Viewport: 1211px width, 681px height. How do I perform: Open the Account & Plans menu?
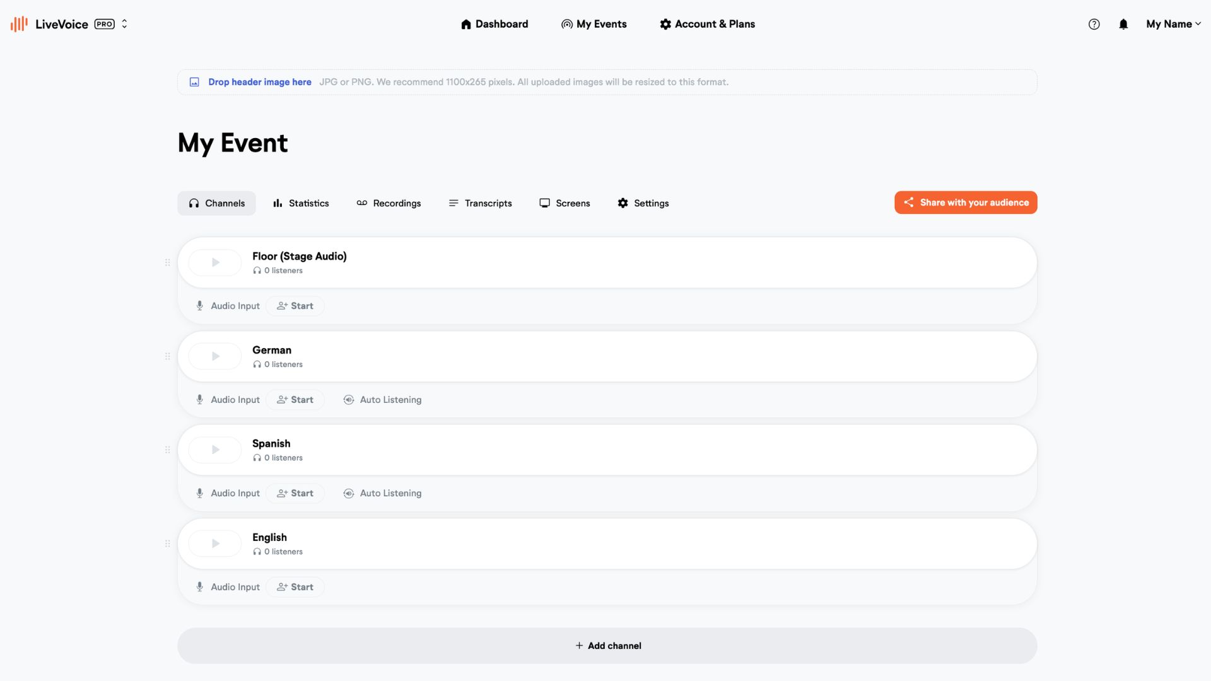point(707,24)
